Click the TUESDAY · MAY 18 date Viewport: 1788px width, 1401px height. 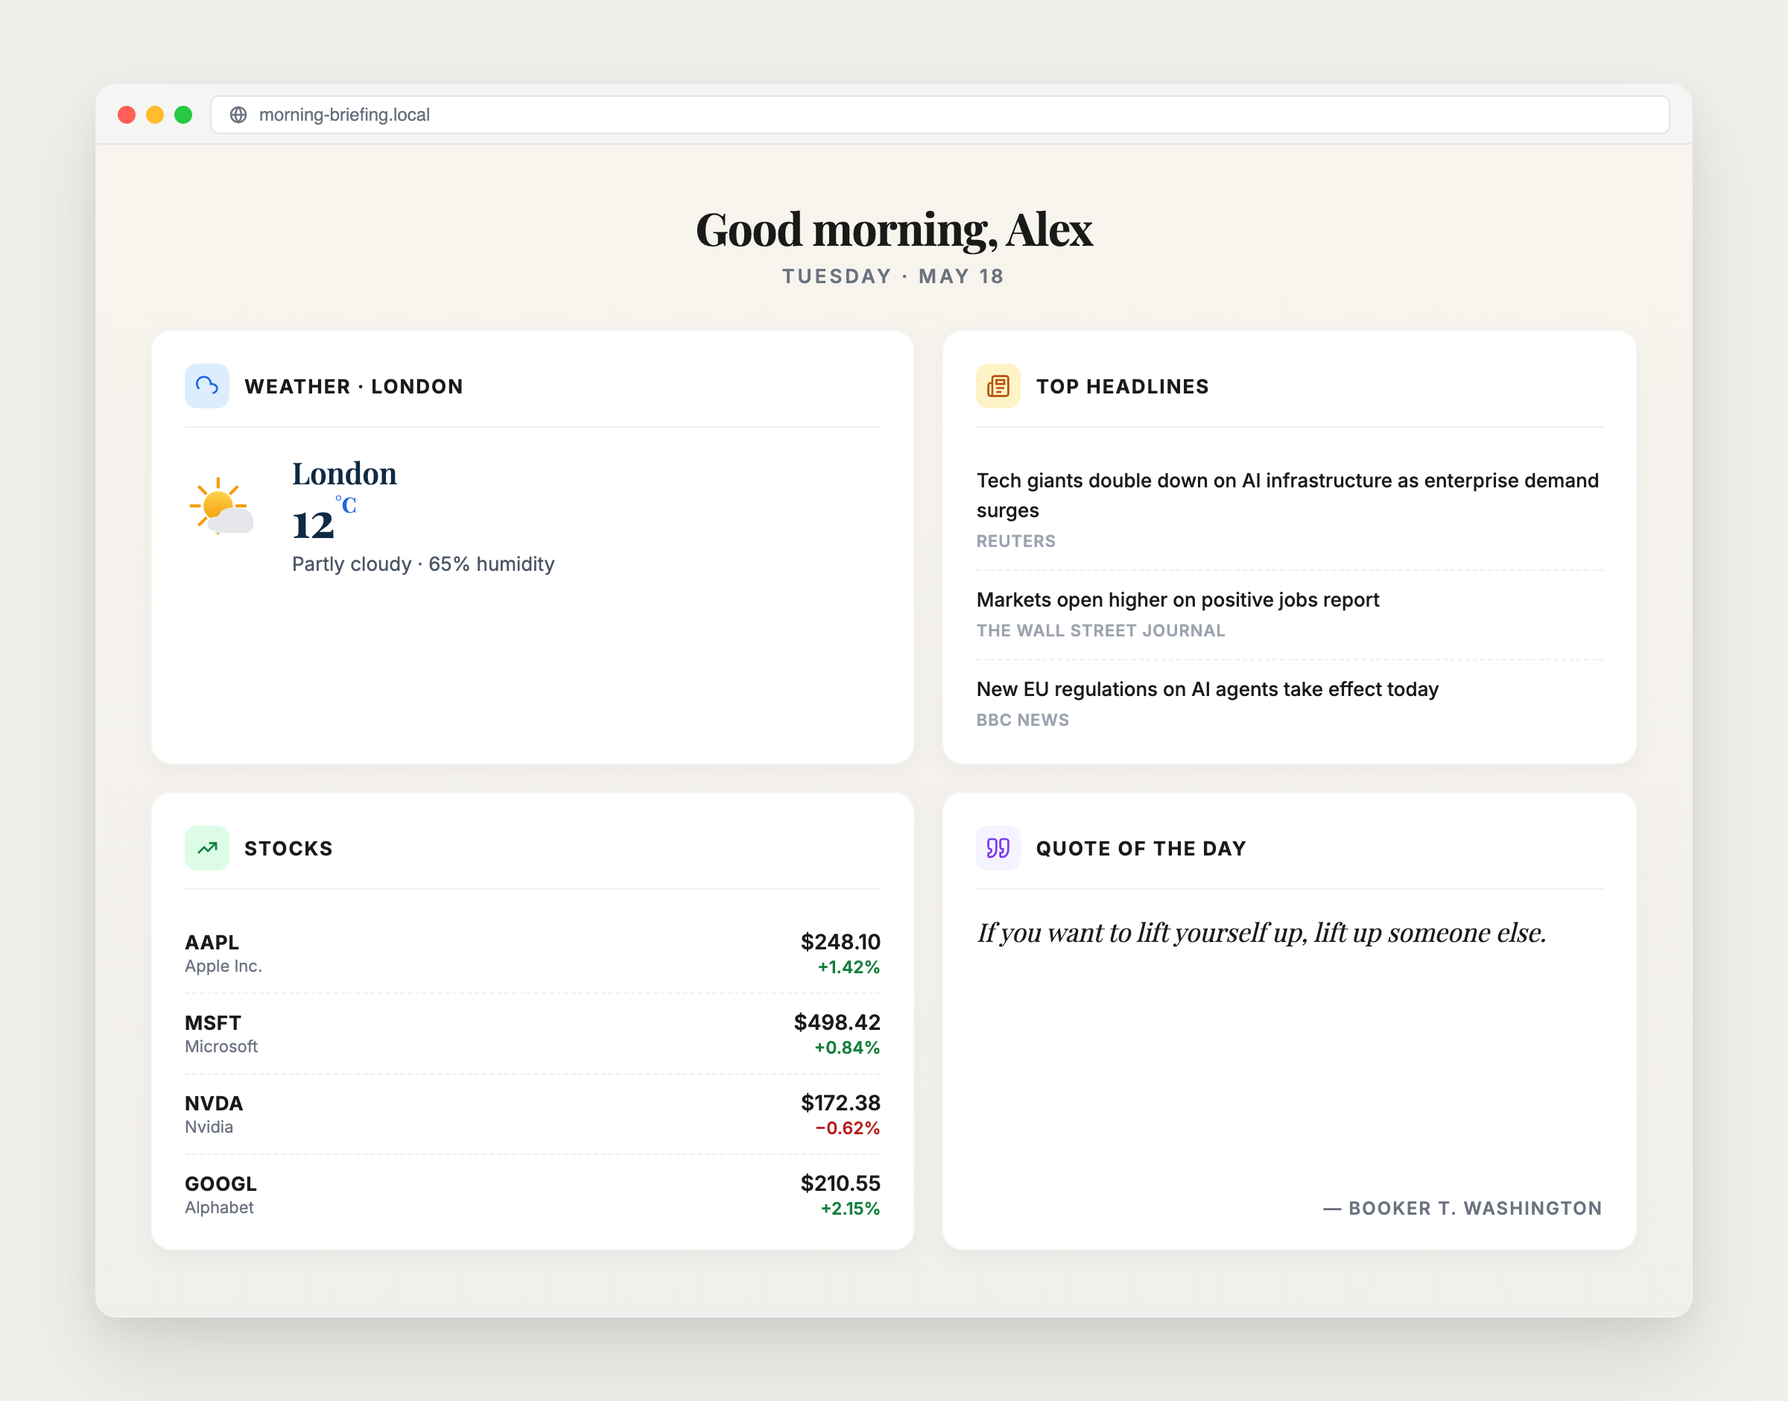893,276
